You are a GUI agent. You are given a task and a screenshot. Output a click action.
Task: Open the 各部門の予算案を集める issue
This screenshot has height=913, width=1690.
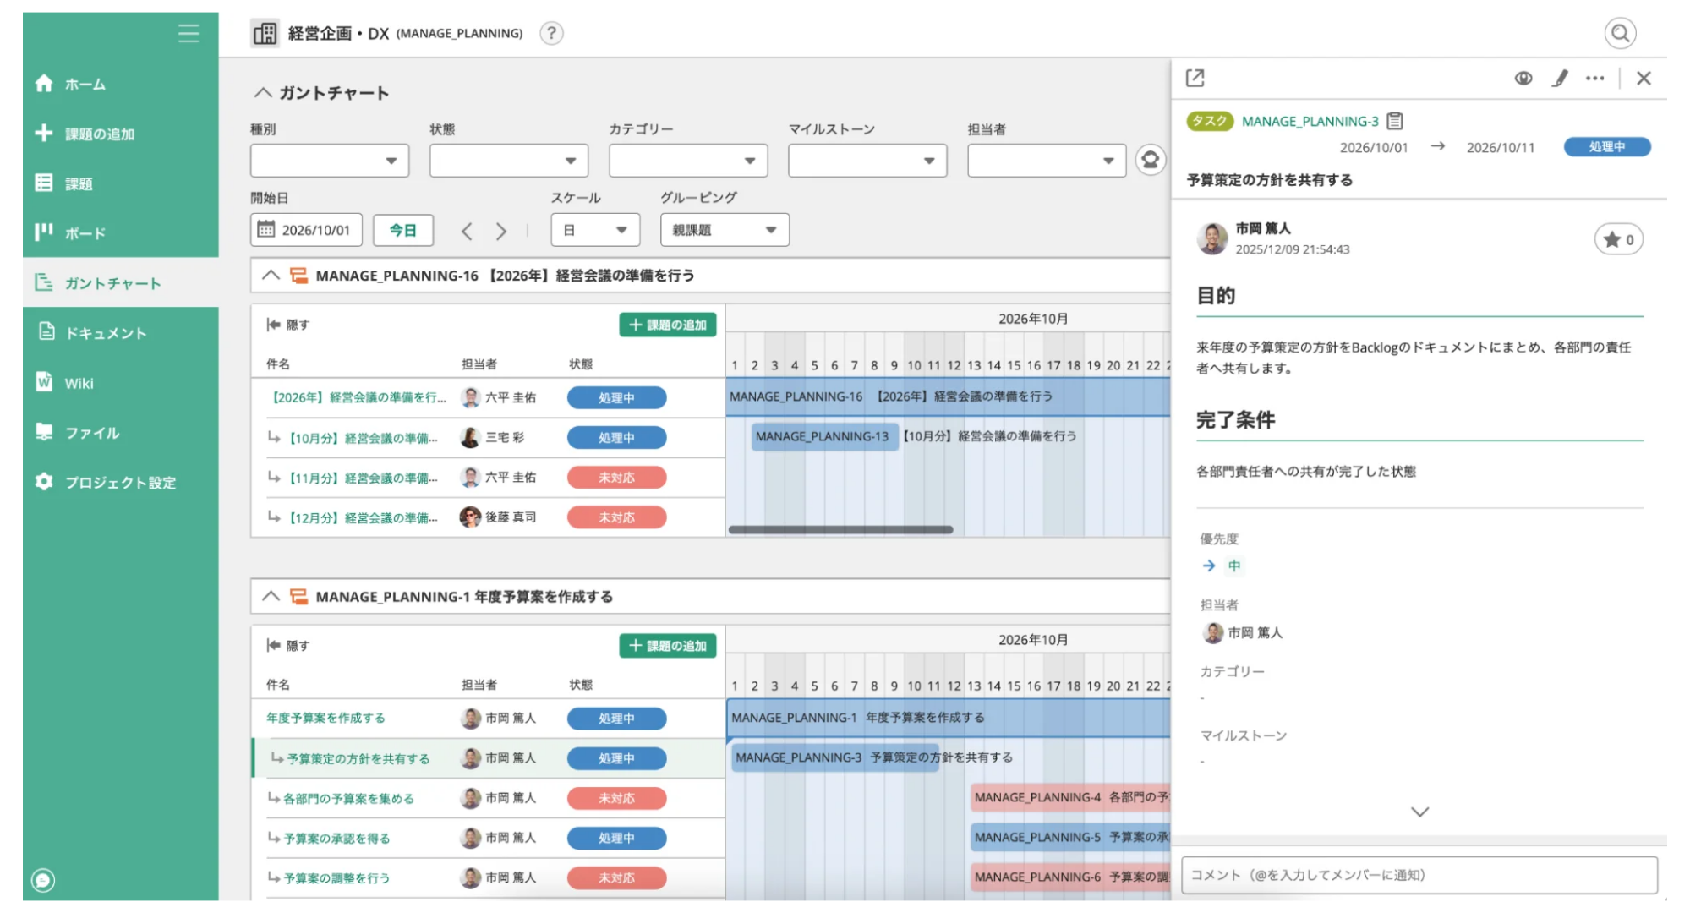[x=348, y=798]
